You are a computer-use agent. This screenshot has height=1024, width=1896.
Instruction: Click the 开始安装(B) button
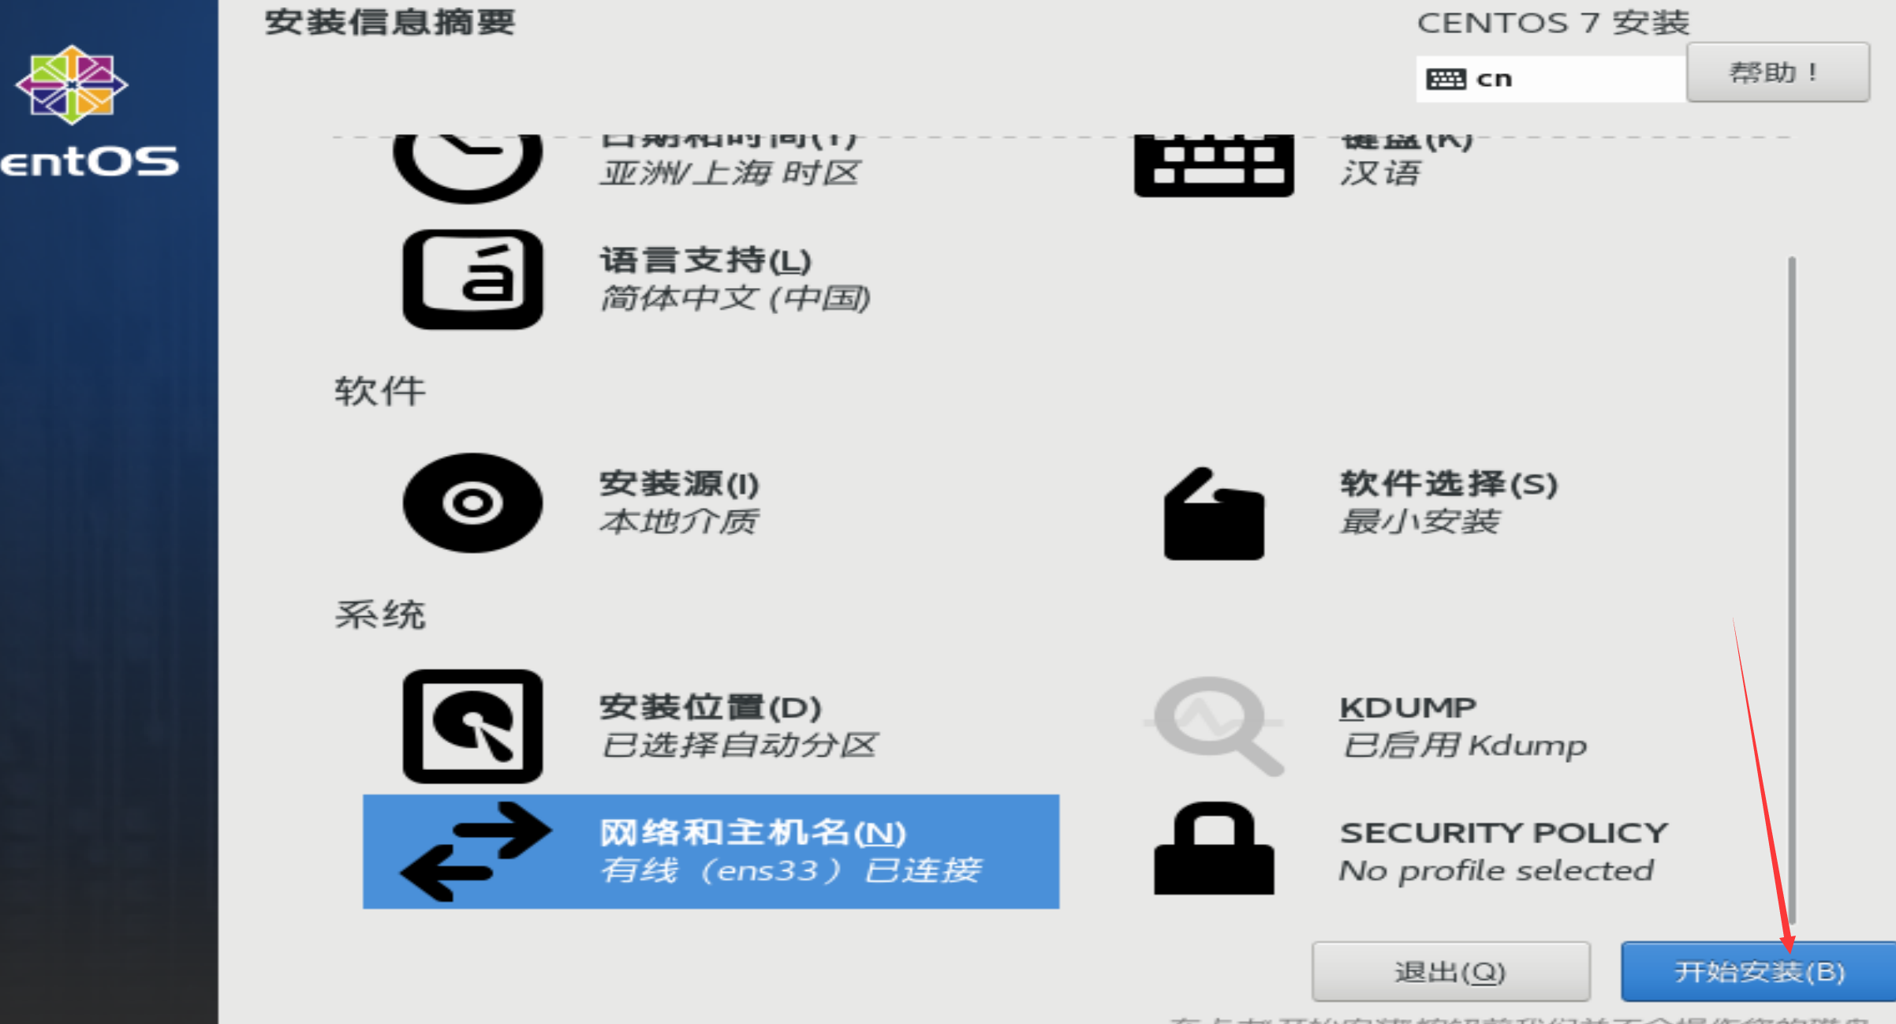[1758, 971]
